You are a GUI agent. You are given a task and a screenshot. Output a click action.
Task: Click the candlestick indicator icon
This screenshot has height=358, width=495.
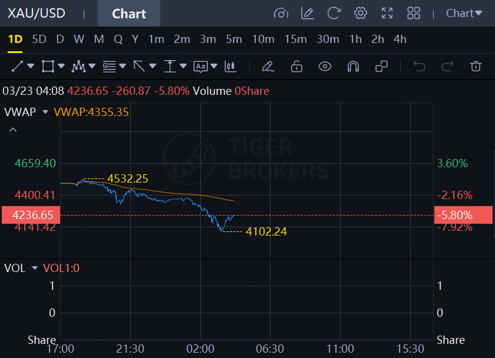coord(230,66)
